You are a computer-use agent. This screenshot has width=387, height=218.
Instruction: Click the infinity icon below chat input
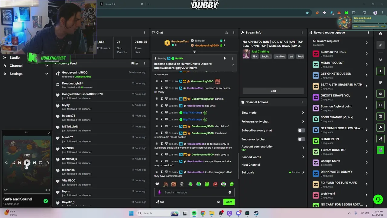[x=162, y=202]
